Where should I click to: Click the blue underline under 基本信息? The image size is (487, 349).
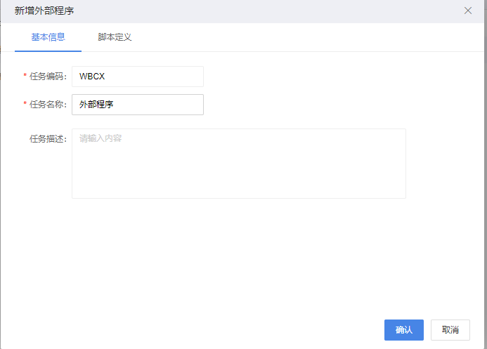click(48, 51)
